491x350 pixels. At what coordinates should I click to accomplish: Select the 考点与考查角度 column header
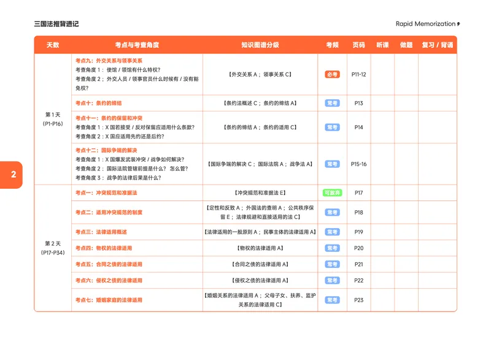[x=137, y=45]
